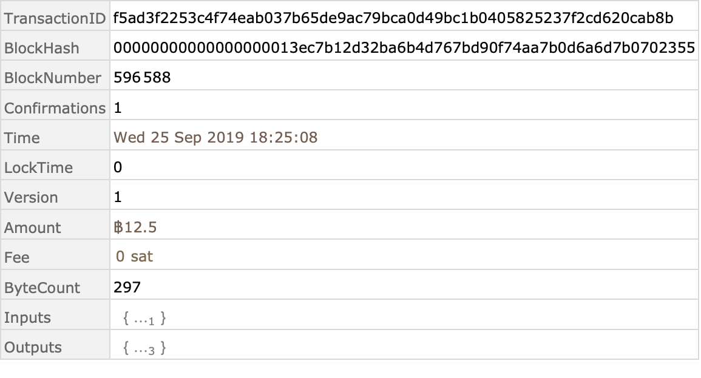The image size is (701, 378).
Task: Expand the Inputs collapsed list
Action: pos(144,319)
